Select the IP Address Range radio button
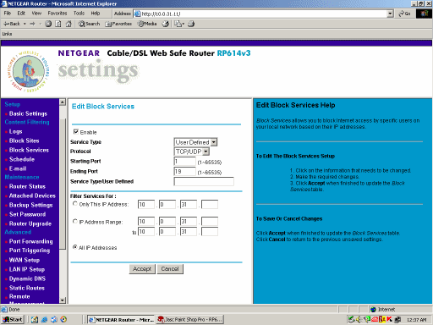The width and height of the screenshot is (433, 325). coord(75,222)
